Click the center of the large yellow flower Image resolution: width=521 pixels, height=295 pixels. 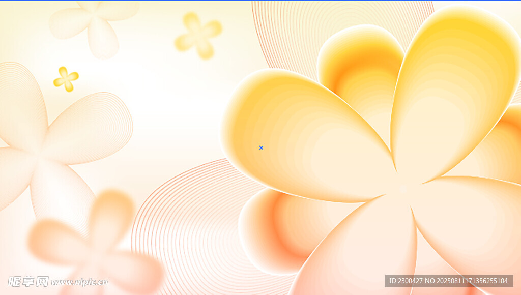click(402, 188)
